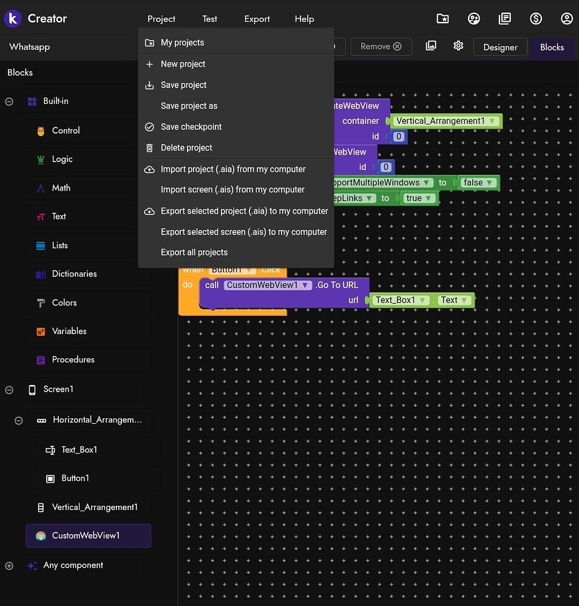This screenshot has width=579, height=606.
Task: Choose Import screen (.ais) from computer
Action: 236,190
